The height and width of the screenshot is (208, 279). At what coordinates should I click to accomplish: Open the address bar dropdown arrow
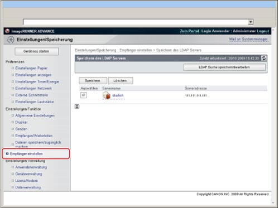(x=251, y=22)
